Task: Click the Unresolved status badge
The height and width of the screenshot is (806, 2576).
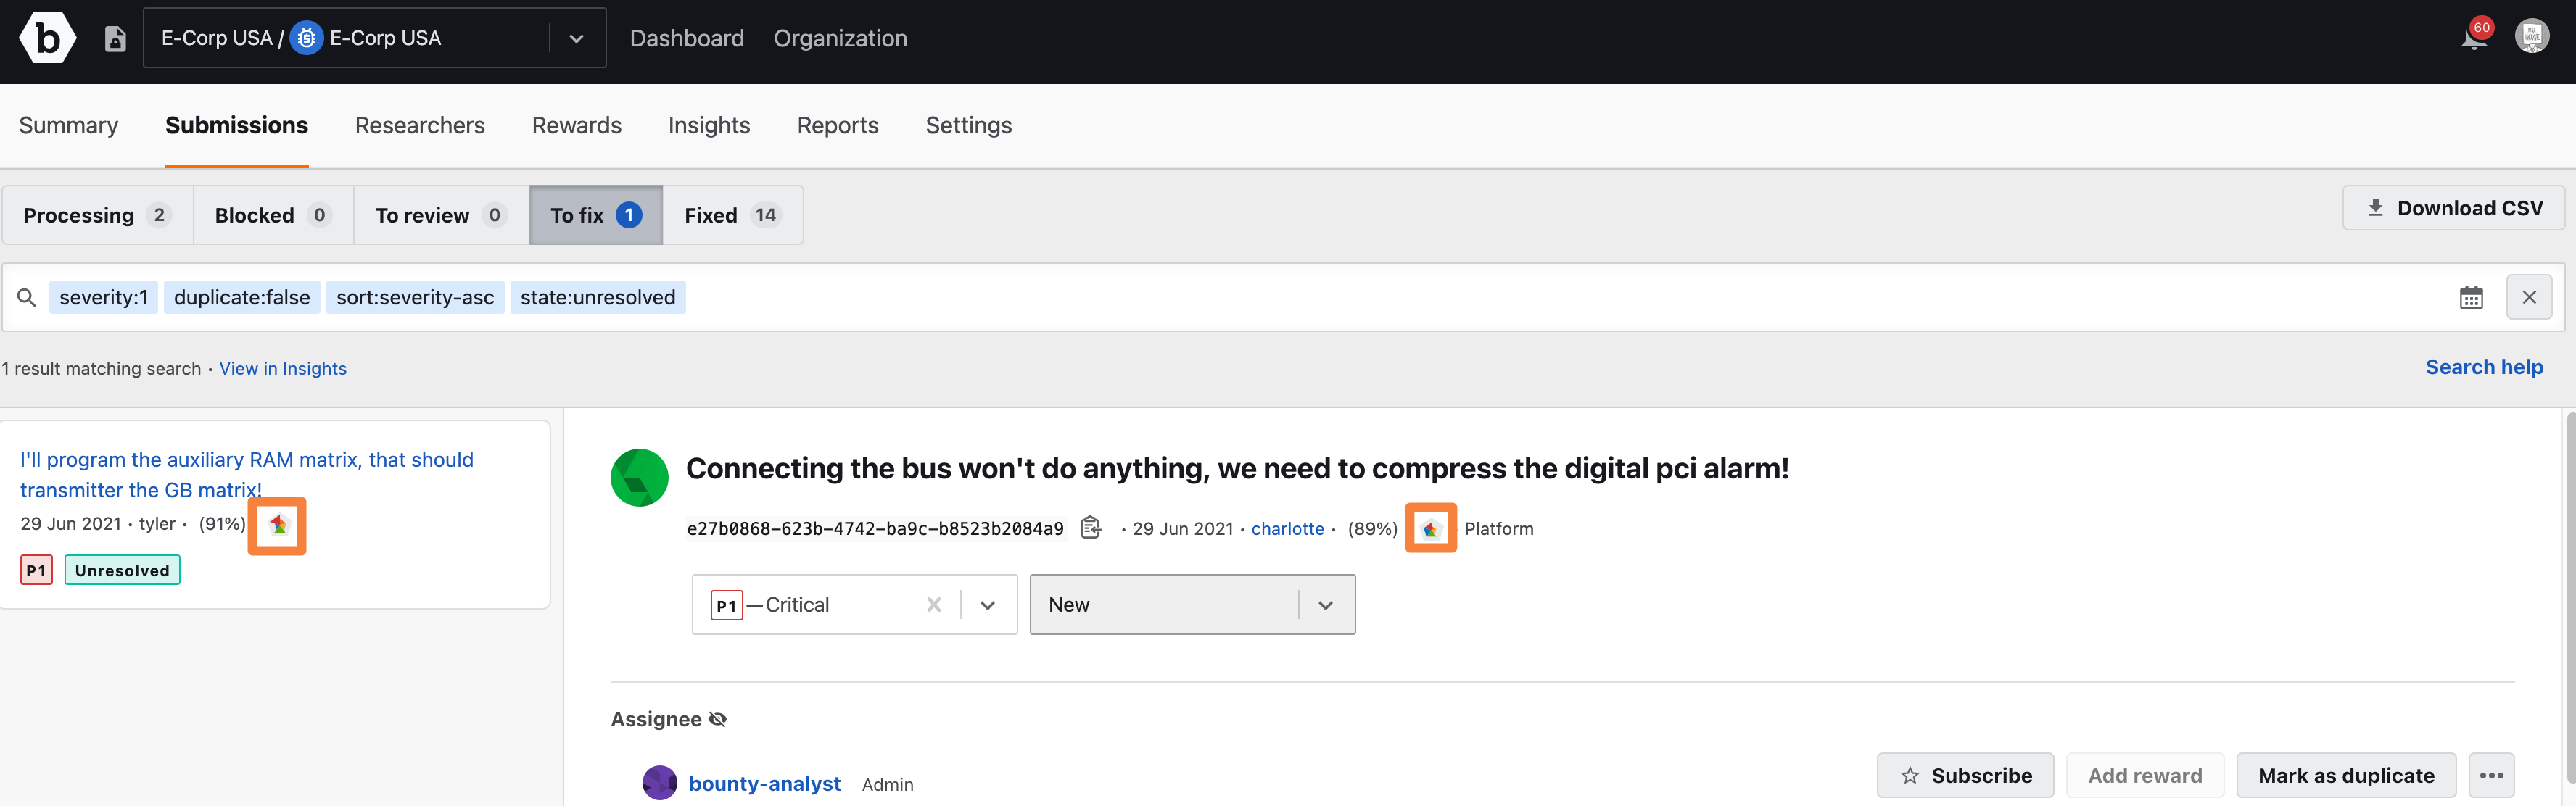Action: click(122, 570)
